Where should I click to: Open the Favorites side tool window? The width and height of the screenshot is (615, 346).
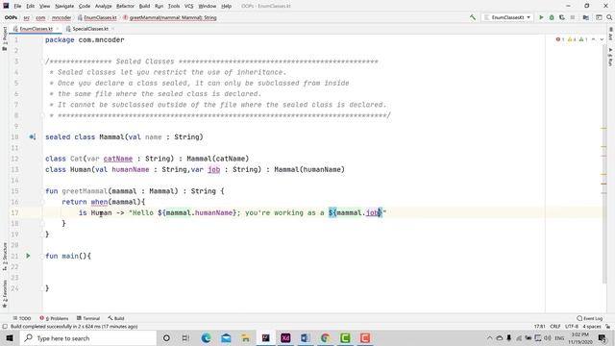pyautogui.click(x=5, y=294)
